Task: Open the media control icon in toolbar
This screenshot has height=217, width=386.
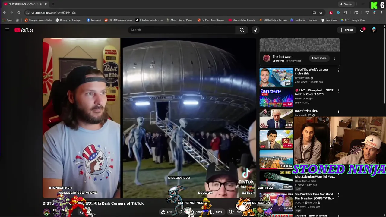Action: (x=367, y=13)
